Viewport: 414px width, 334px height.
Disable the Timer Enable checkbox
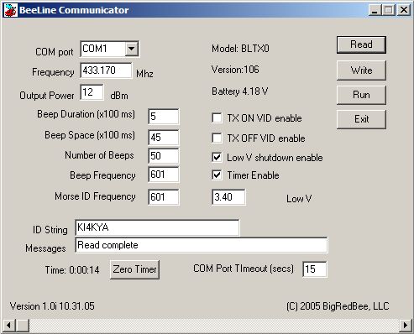(x=217, y=175)
